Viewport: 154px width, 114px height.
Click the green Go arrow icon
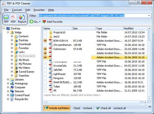[31, 22]
